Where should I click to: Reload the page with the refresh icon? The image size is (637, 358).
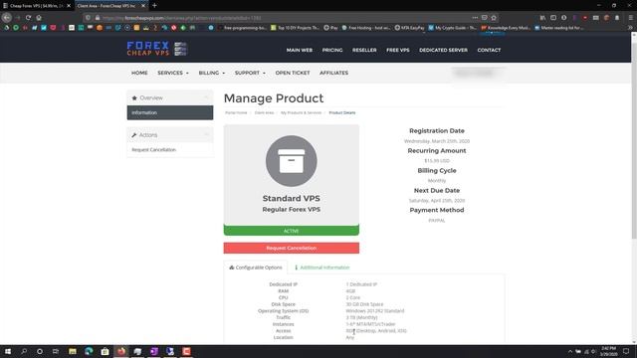click(28, 18)
